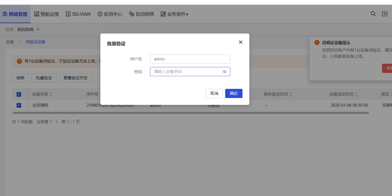Open the search icon in the top bar

373,14
